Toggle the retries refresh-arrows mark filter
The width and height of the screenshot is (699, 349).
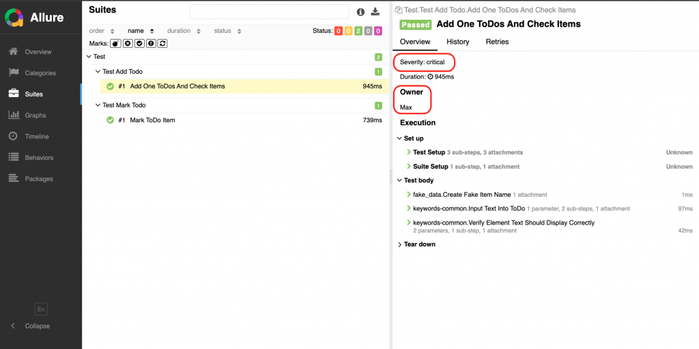point(162,43)
